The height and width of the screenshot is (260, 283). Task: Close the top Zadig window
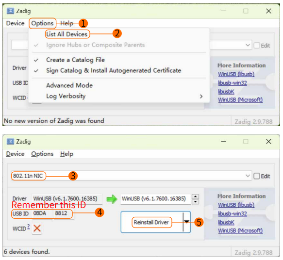(268, 11)
